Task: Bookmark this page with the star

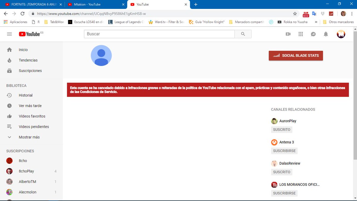Action: [295, 14]
